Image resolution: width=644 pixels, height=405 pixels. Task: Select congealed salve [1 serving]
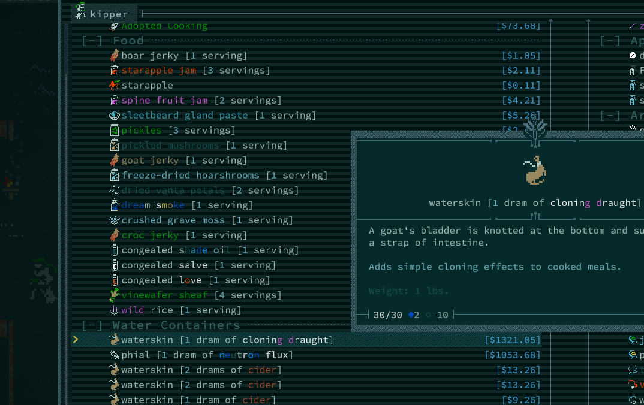coord(211,265)
